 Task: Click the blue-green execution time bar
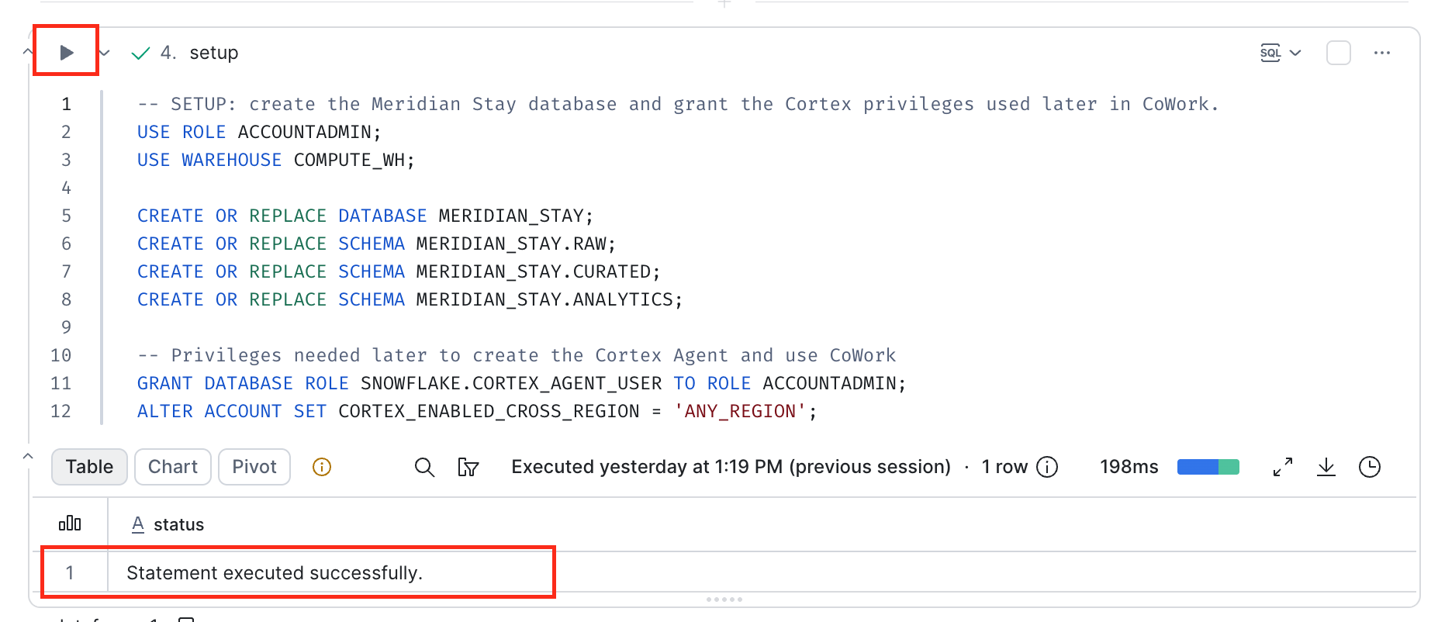(x=1208, y=467)
